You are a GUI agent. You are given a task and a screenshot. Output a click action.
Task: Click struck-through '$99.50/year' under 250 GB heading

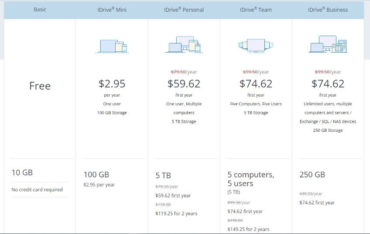tap(311, 194)
